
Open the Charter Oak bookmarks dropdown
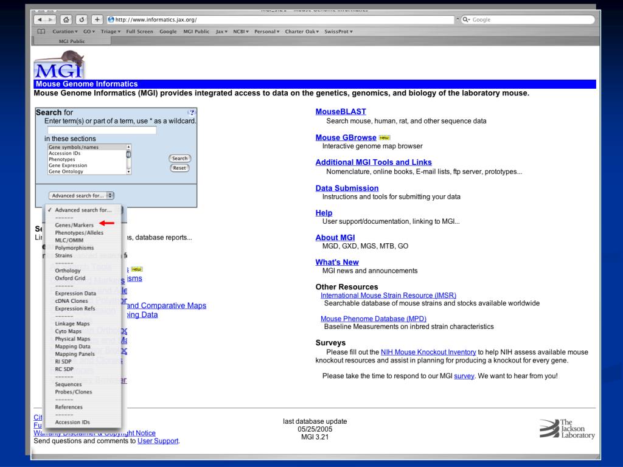point(302,32)
